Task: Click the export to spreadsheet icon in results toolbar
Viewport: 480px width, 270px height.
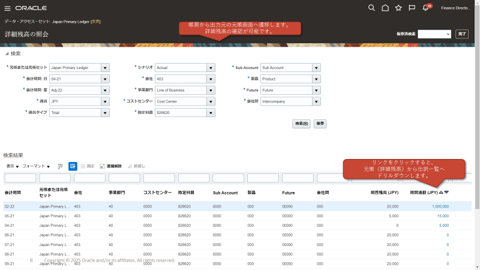Action: click(x=60, y=166)
